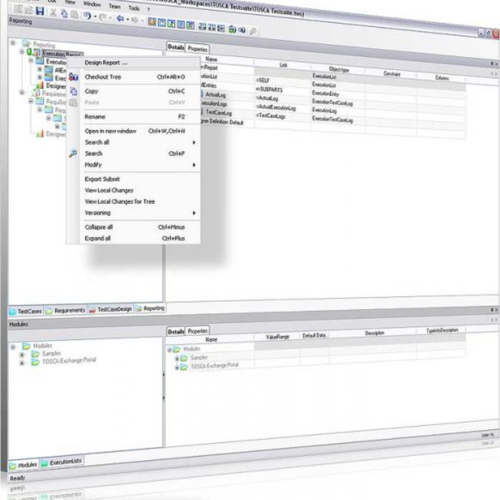Click the Samples folder icon in left tree
This screenshot has width=500, height=500.
(x=35, y=354)
